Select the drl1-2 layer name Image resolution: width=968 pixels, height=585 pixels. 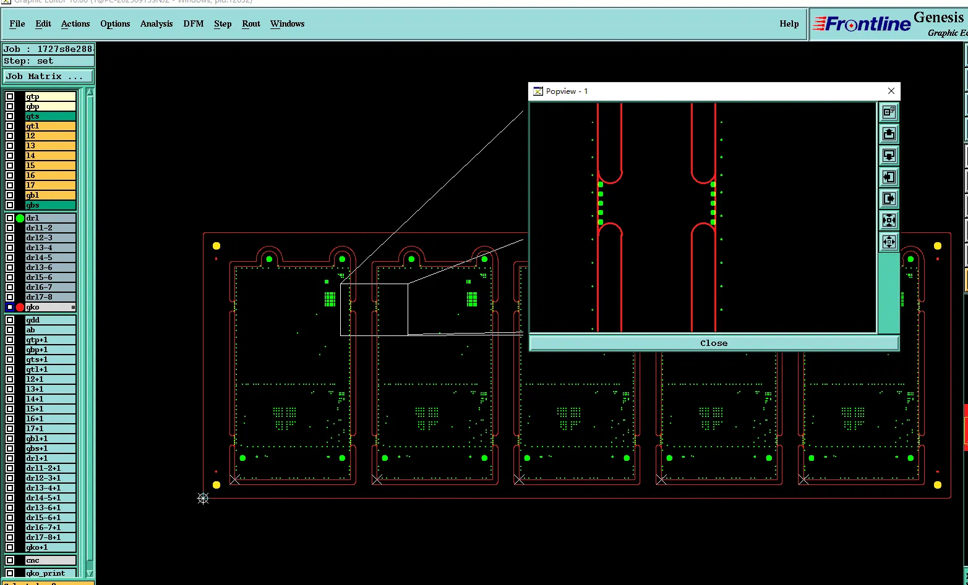pos(50,228)
